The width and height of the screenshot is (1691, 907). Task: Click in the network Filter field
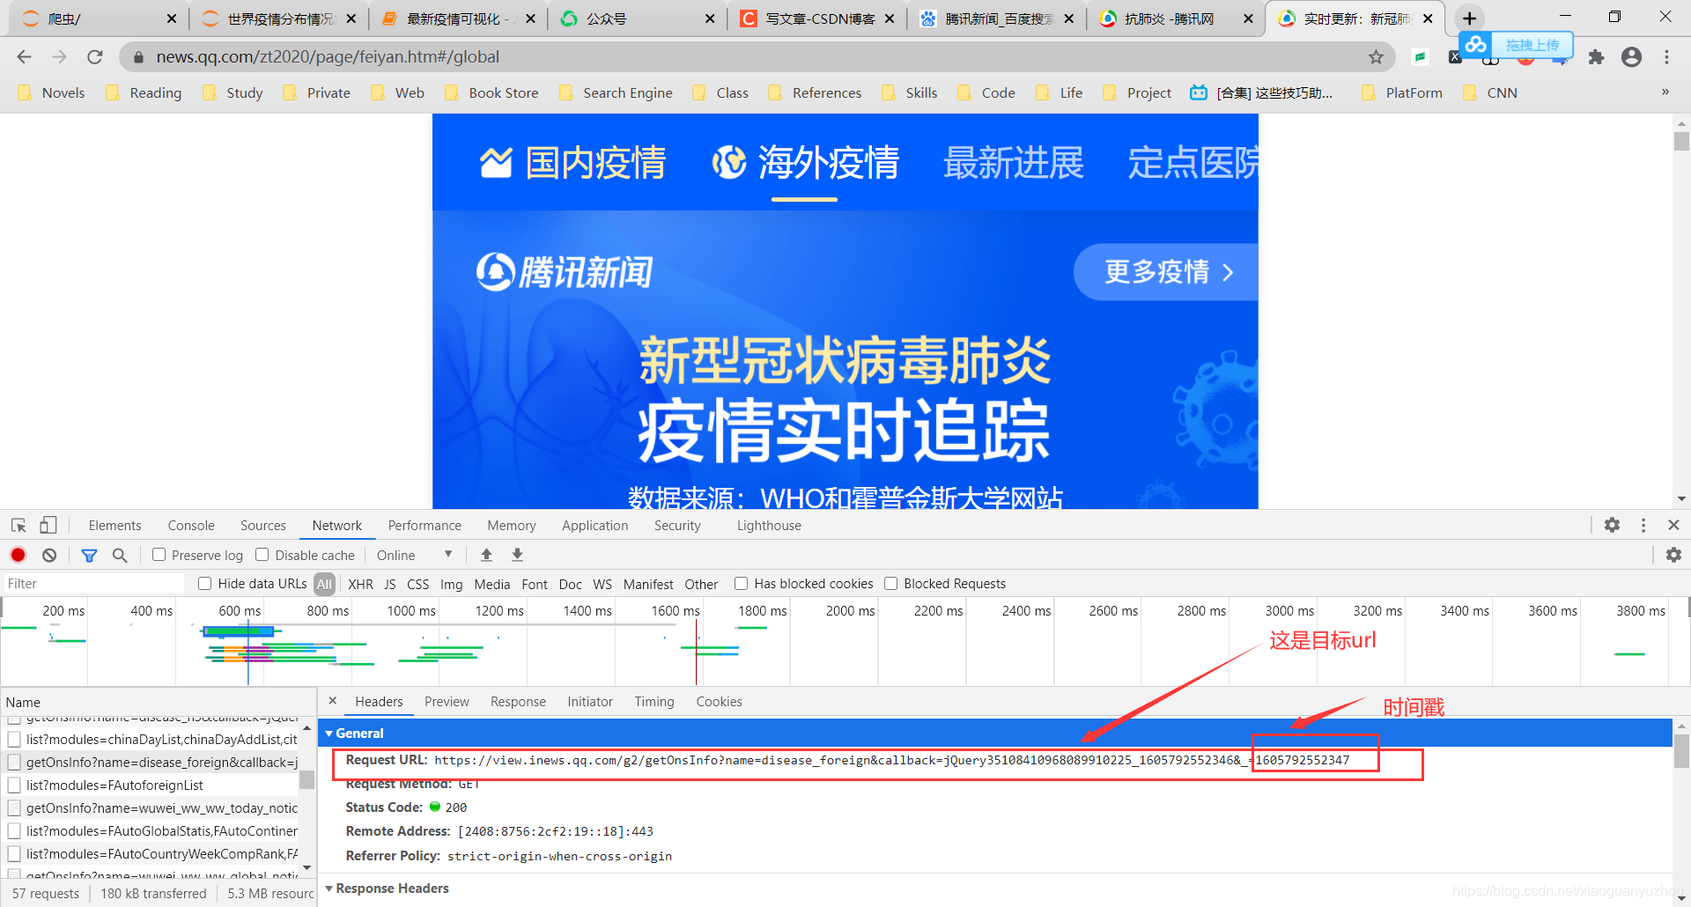[x=93, y=583]
